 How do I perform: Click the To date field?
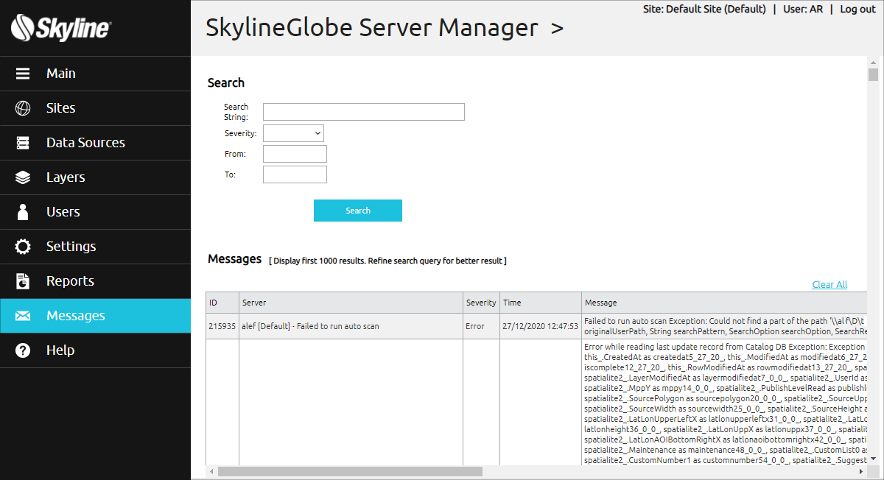295,174
